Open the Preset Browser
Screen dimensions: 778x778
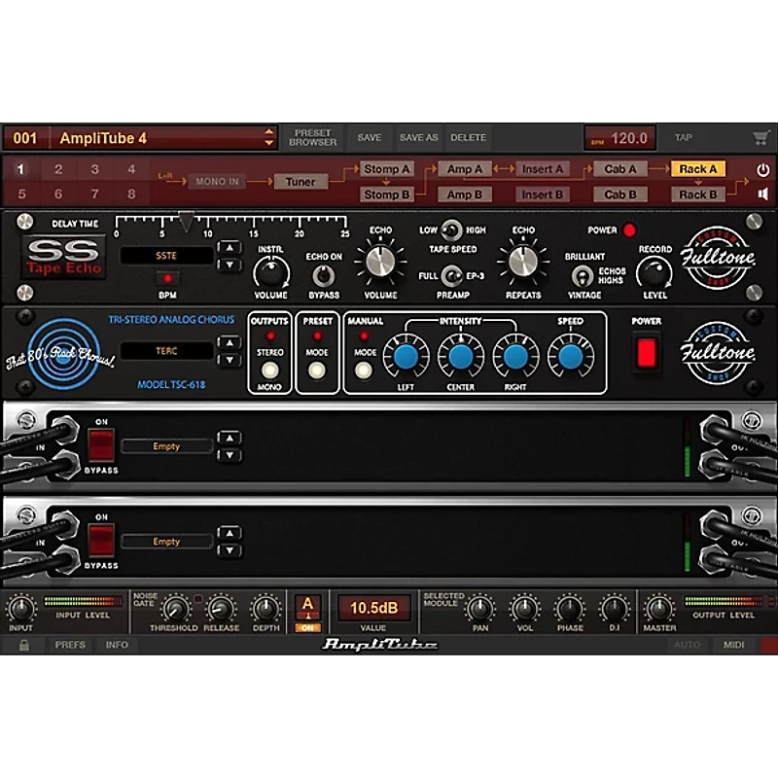312,138
